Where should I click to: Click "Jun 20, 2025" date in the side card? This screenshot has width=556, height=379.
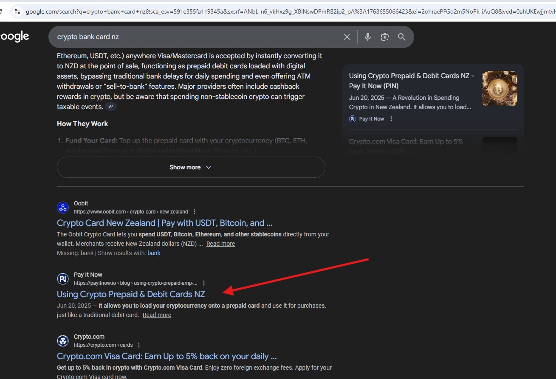(367, 98)
